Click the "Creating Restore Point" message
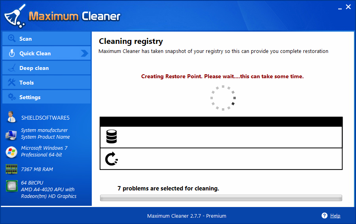 [222, 76]
